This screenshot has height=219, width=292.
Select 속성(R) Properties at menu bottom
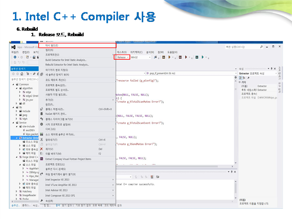pos(77,201)
